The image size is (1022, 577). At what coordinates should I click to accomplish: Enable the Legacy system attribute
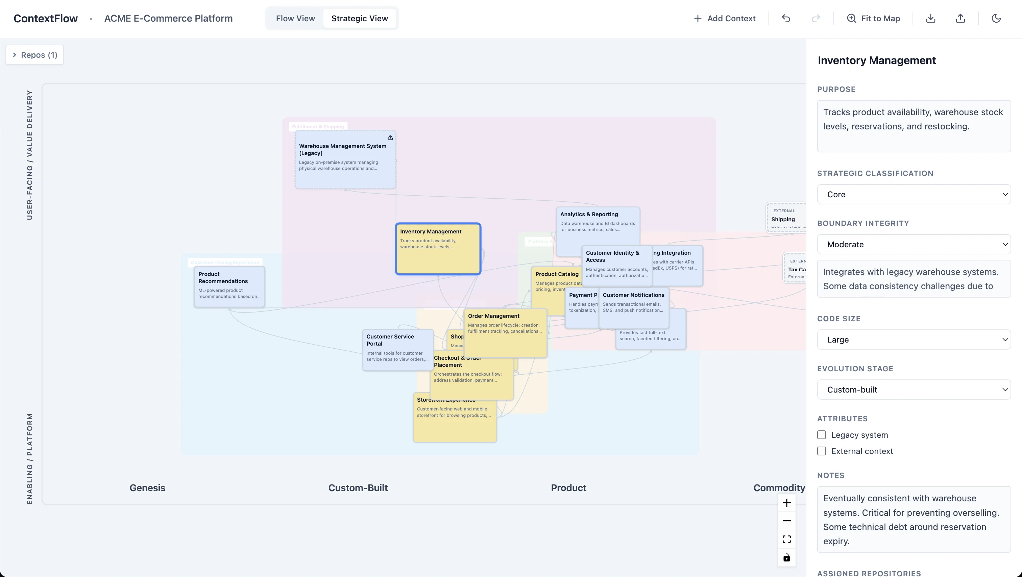coord(822,435)
